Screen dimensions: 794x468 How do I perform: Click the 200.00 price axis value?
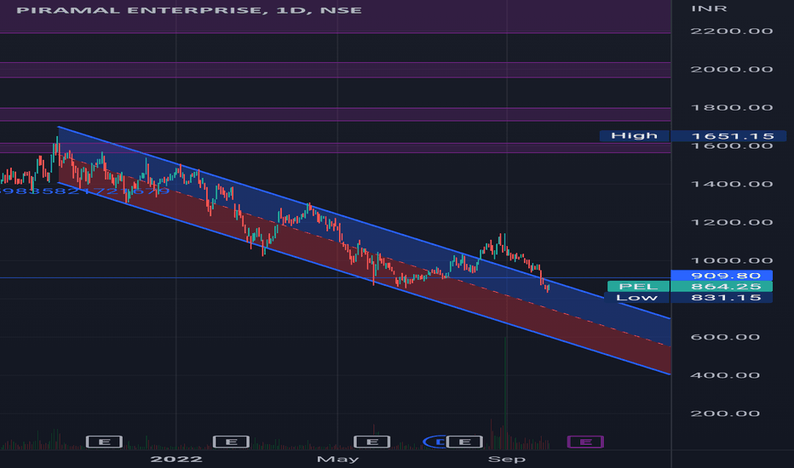[725, 414]
